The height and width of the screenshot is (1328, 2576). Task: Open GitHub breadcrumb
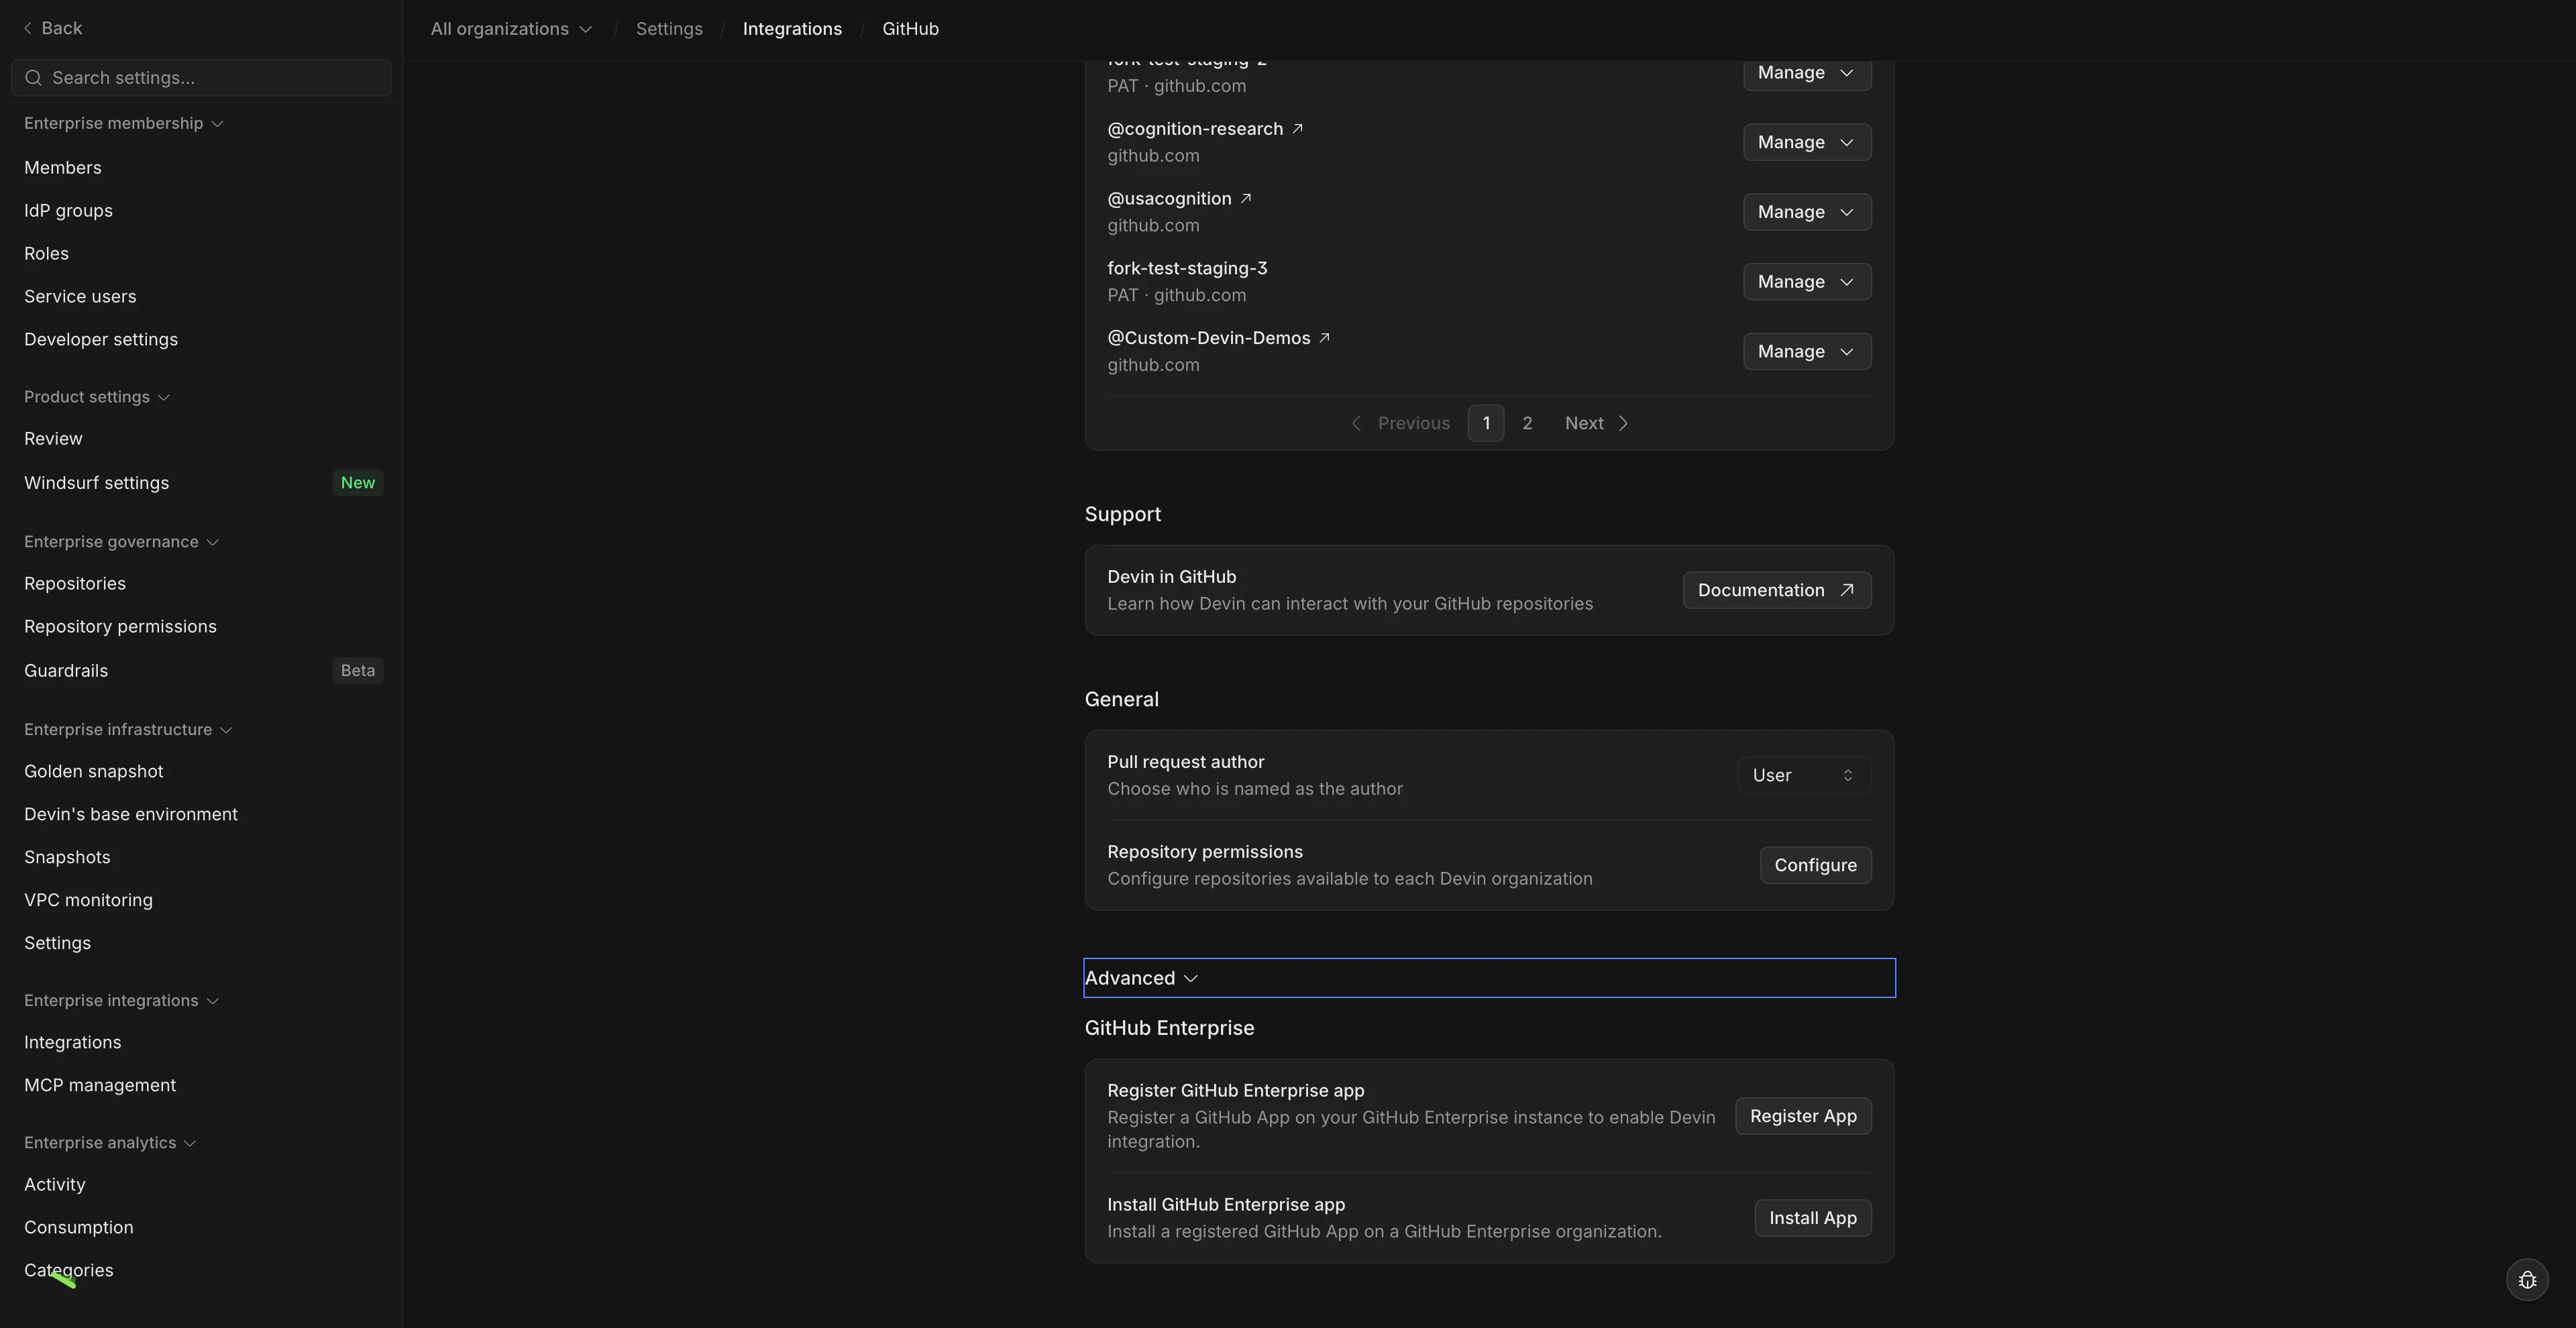click(910, 29)
